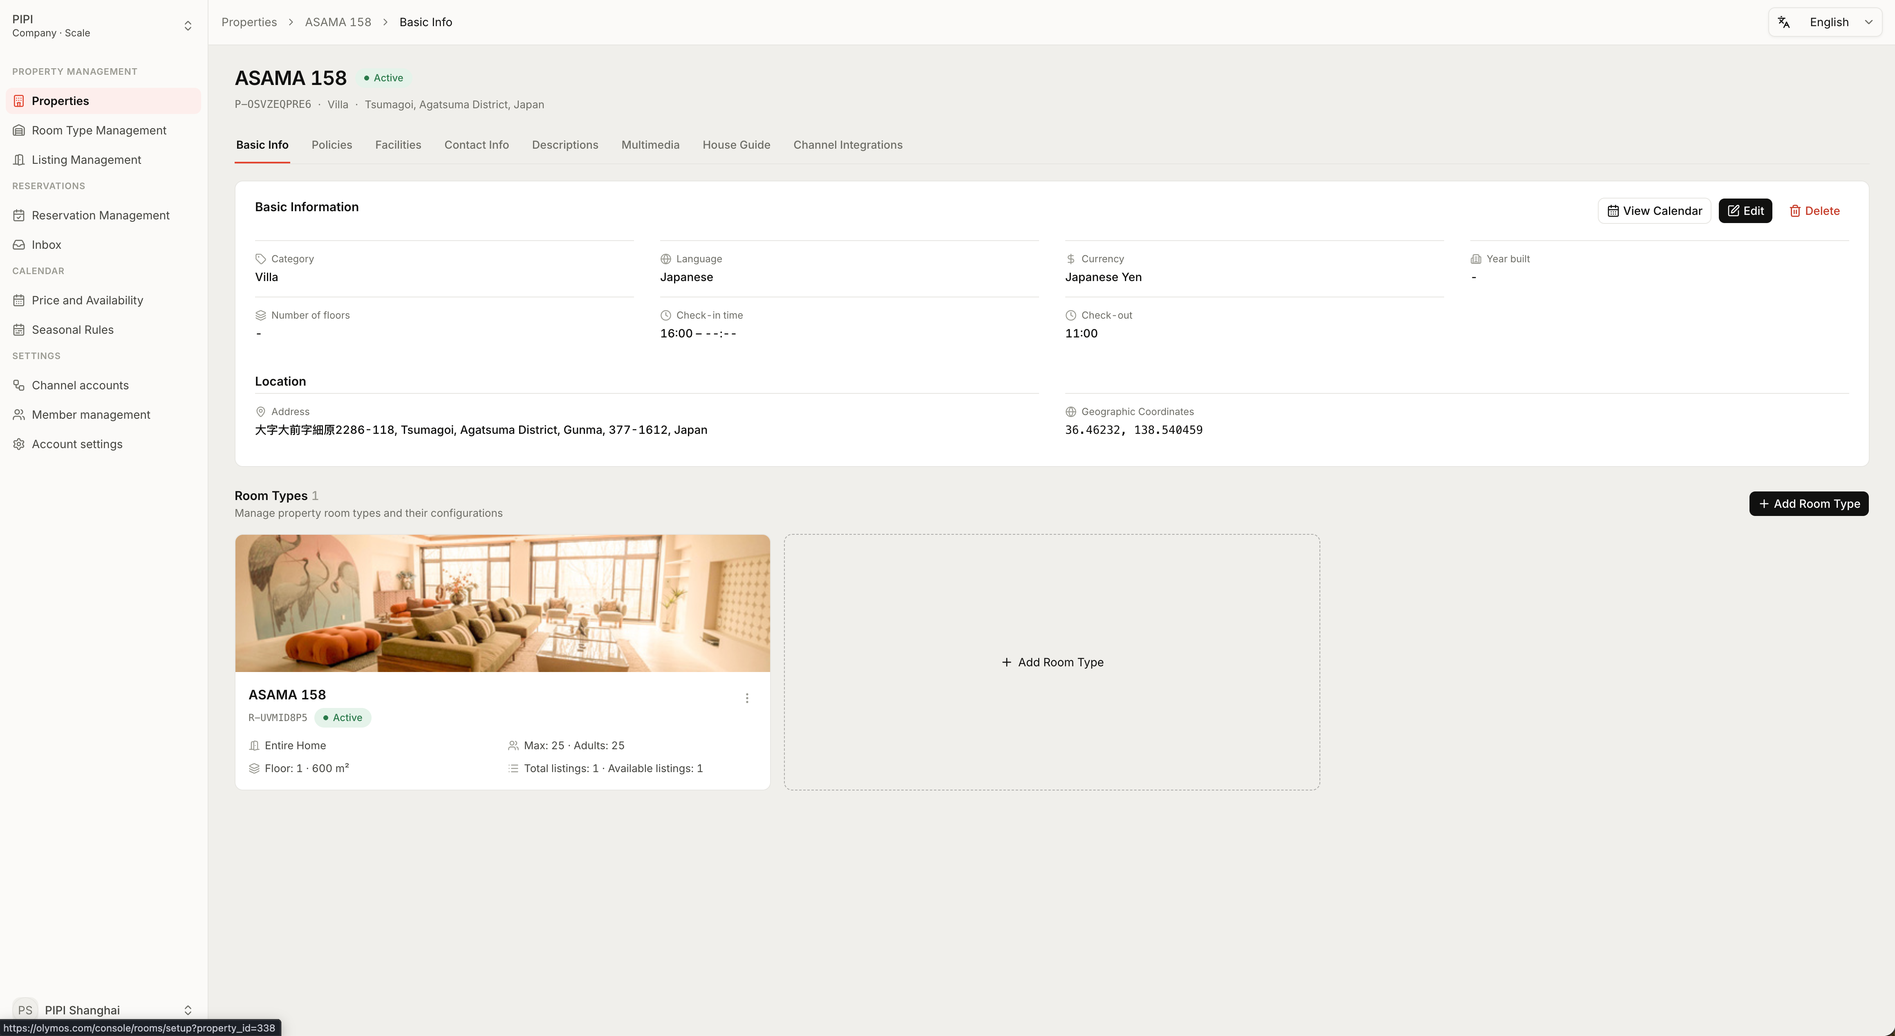Click the ASAMA 158 breadcrumb link
Image resolution: width=1895 pixels, height=1036 pixels.
tap(338, 22)
